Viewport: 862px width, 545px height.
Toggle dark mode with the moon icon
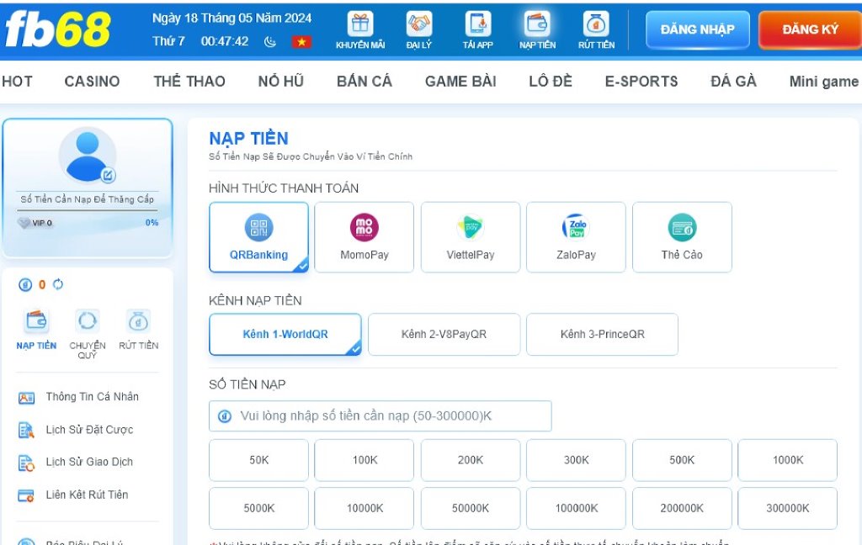271,40
